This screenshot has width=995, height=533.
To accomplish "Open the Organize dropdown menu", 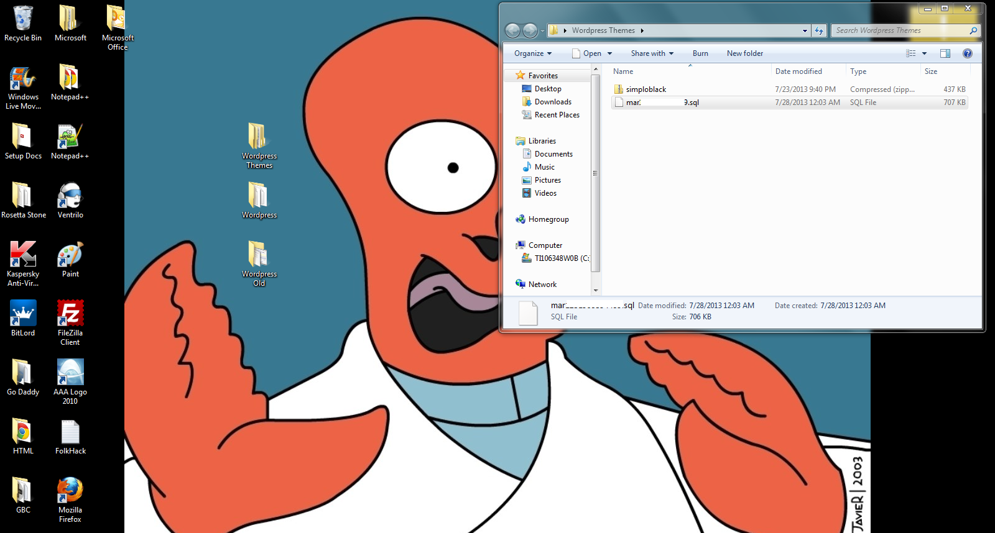I will [x=533, y=53].
